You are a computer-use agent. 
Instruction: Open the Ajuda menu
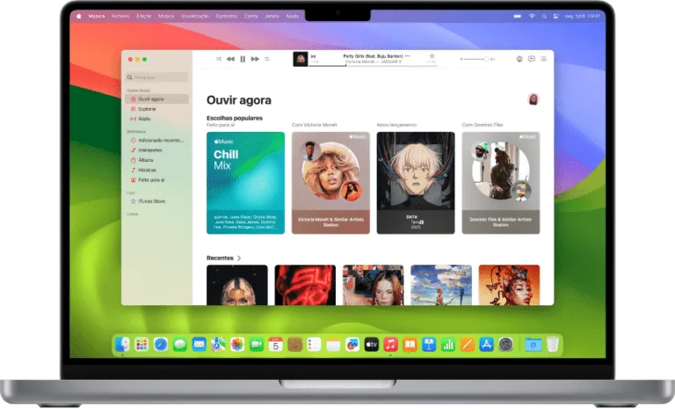tap(293, 17)
